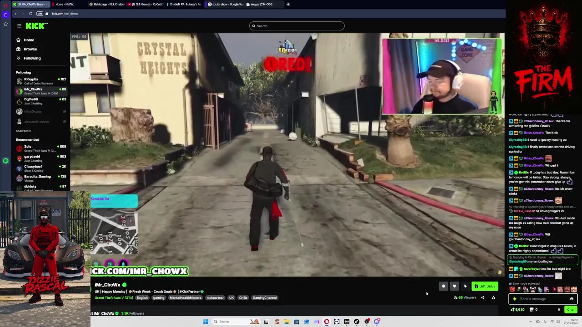Open Classybeef recommended channel
This screenshot has height=327, width=582.
click(41, 168)
